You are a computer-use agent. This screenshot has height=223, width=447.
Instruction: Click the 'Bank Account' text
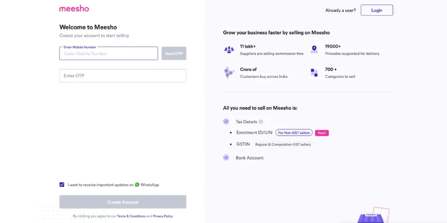(249, 158)
